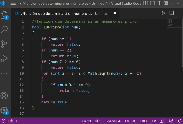Viewport: 183px width, 124px height.
Task: Click the comment text on line 1
Action: [84, 21]
